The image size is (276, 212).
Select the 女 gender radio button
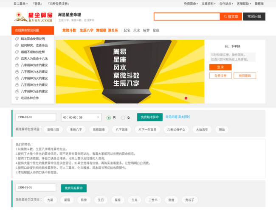(123, 117)
